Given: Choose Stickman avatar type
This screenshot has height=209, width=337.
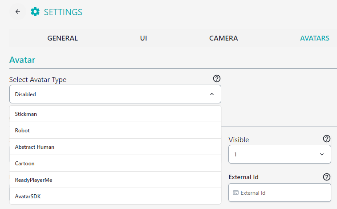Looking at the screenshot, I should [115, 114].
